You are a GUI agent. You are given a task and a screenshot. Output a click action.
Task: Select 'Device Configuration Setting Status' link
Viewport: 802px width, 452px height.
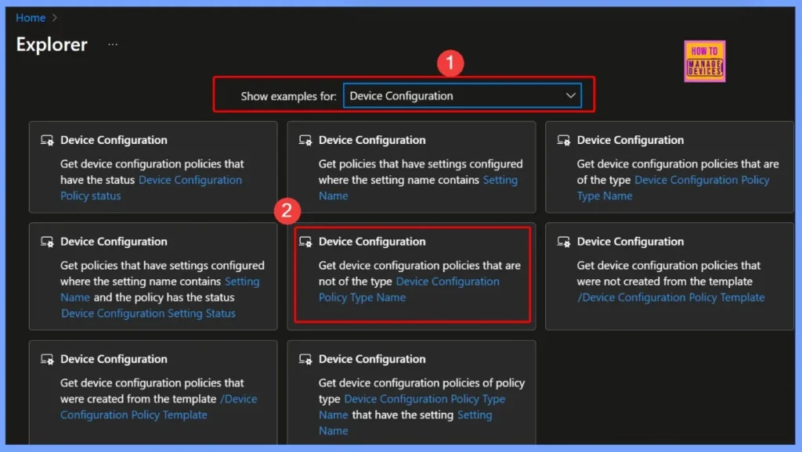point(148,313)
